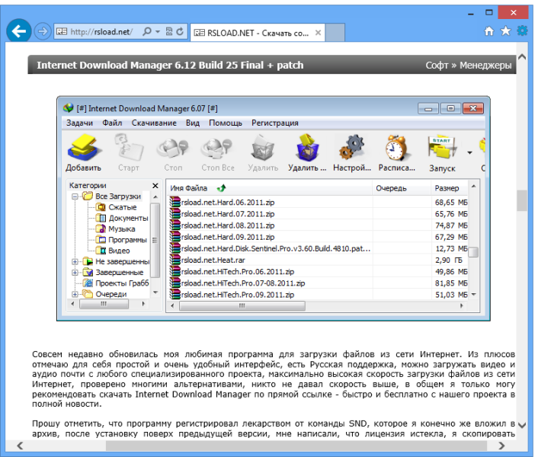Select file rsload.net.HiTech.Pro.07-08.2011.zip
The width and height of the screenshot is (538, 457).
319,283
